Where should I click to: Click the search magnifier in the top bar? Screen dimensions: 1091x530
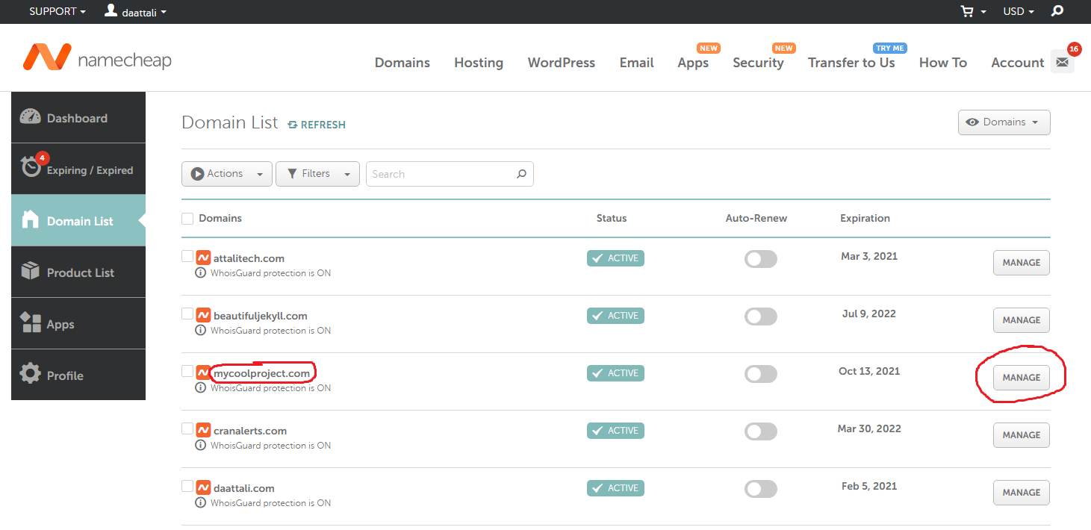coord(1056,11)
